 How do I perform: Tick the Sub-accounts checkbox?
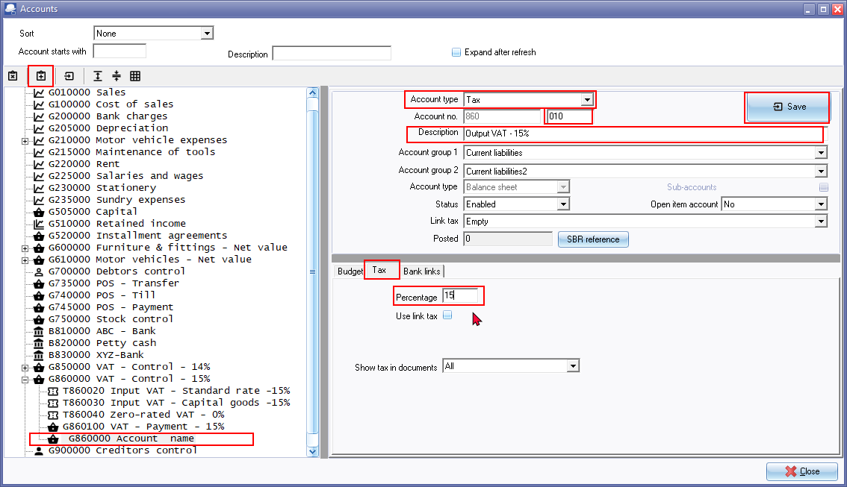coord(823,187)
